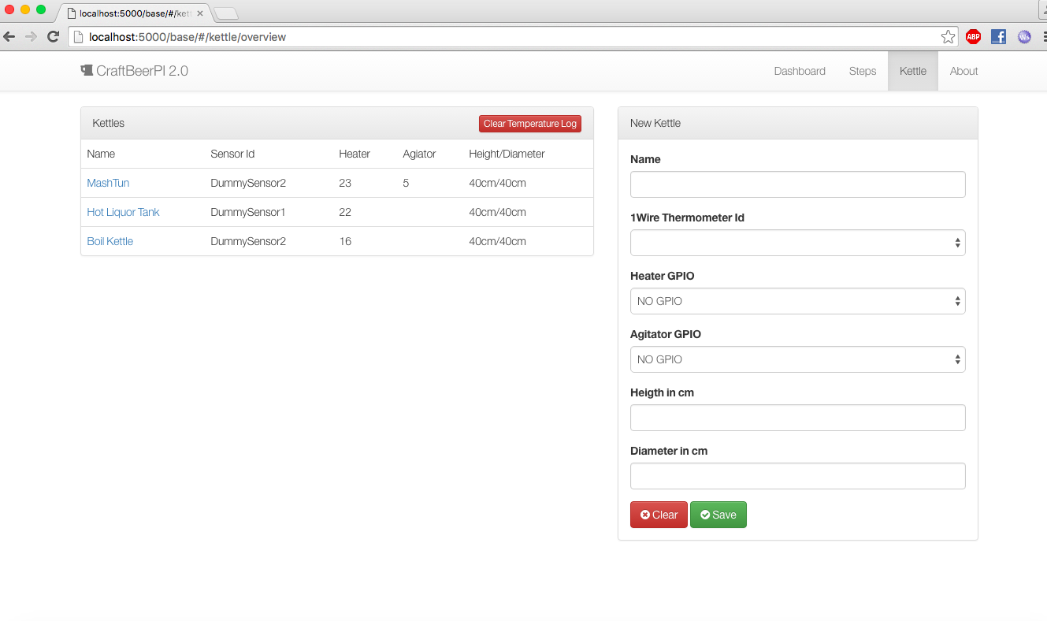The height and width of the screenshot is (621, 1047).
Task: Expand the 1Wire Thermometer Id dropdown
Action: pos(797,243)
